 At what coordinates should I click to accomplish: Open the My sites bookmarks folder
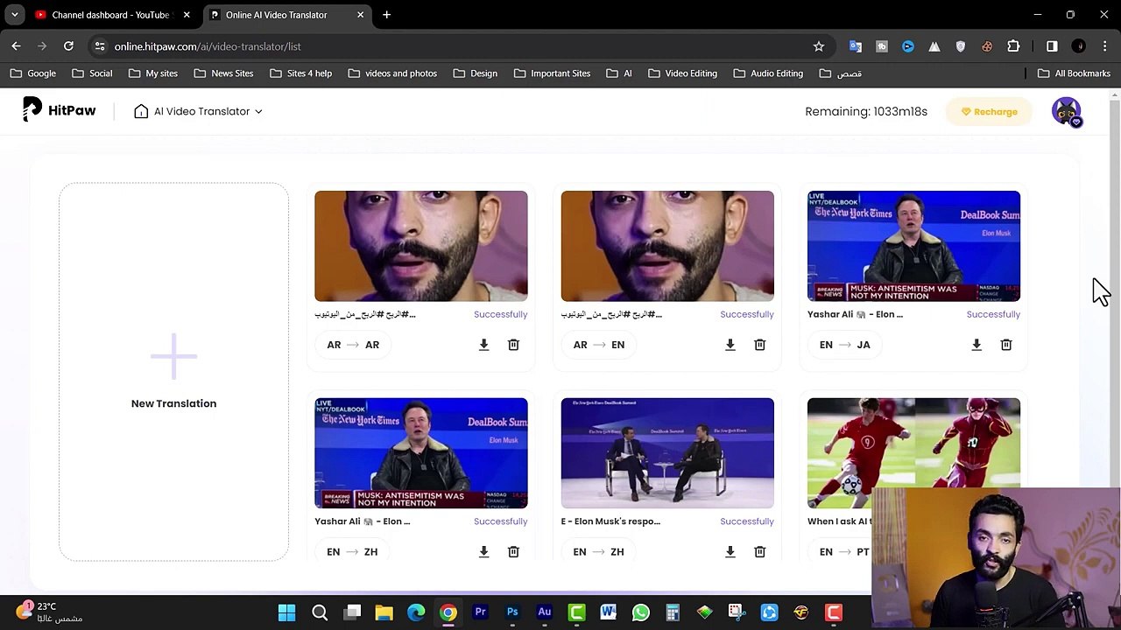coord(152,73)
